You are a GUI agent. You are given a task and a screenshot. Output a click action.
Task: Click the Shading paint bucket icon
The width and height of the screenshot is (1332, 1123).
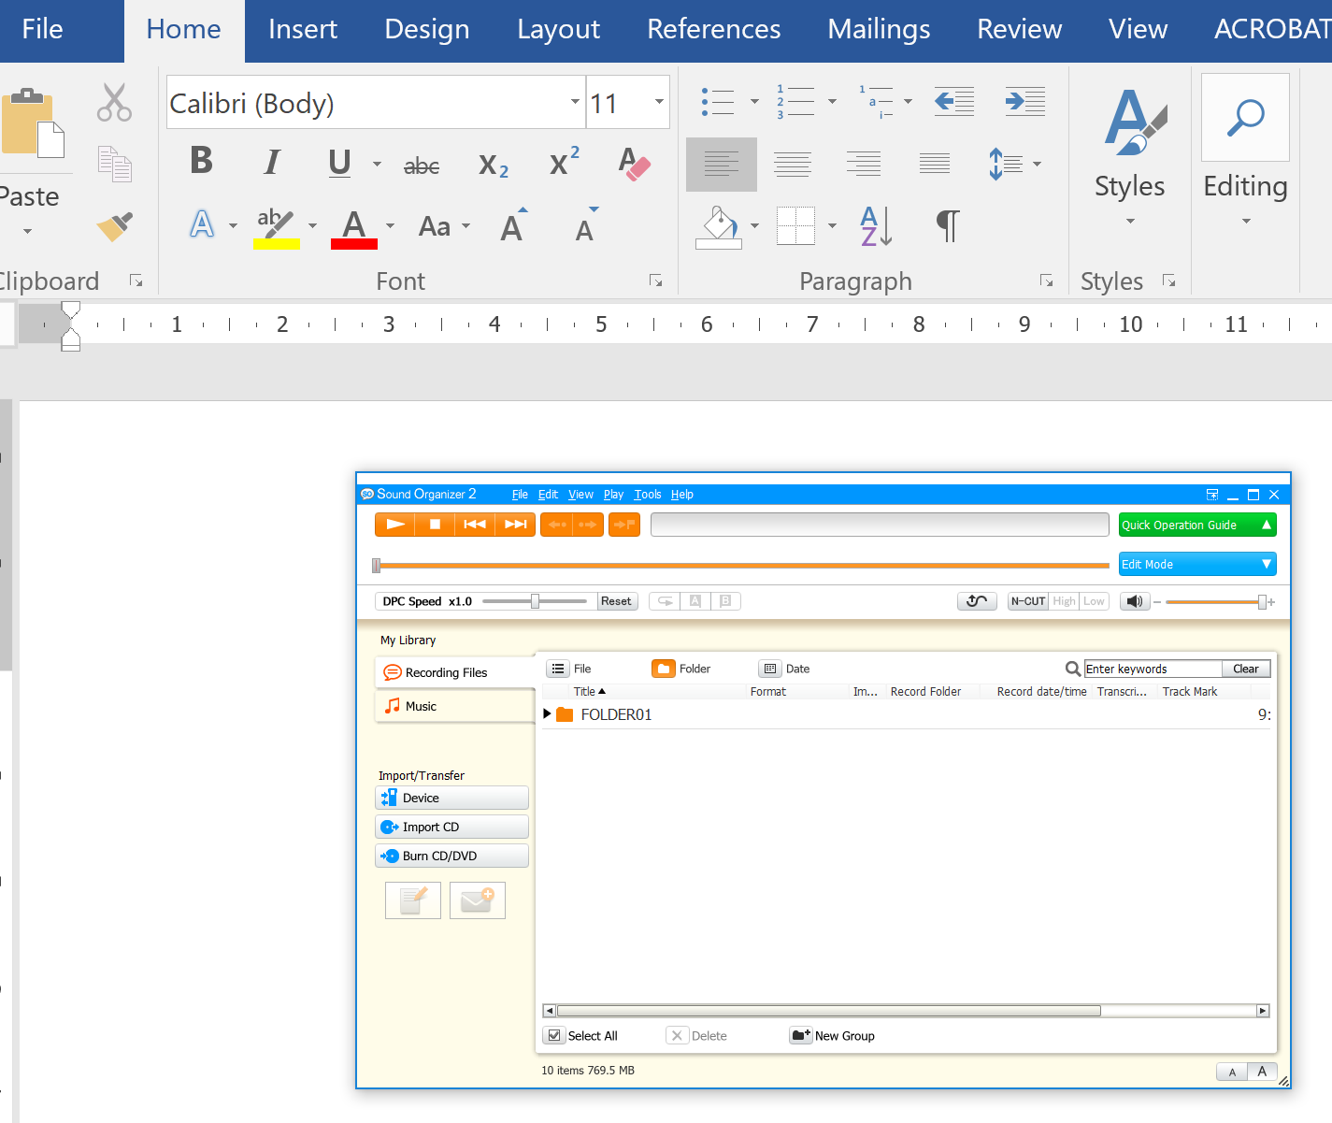[718, 226]
